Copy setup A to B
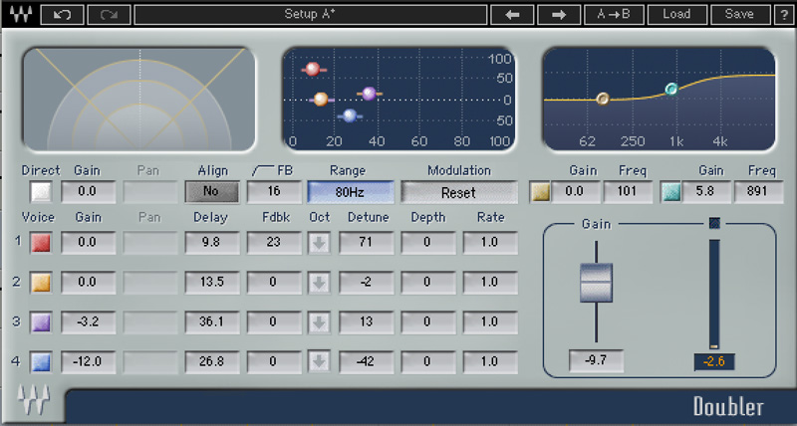The width and height of the screenshot is (797, 426). pyautogui.click(x=614, y=15)
